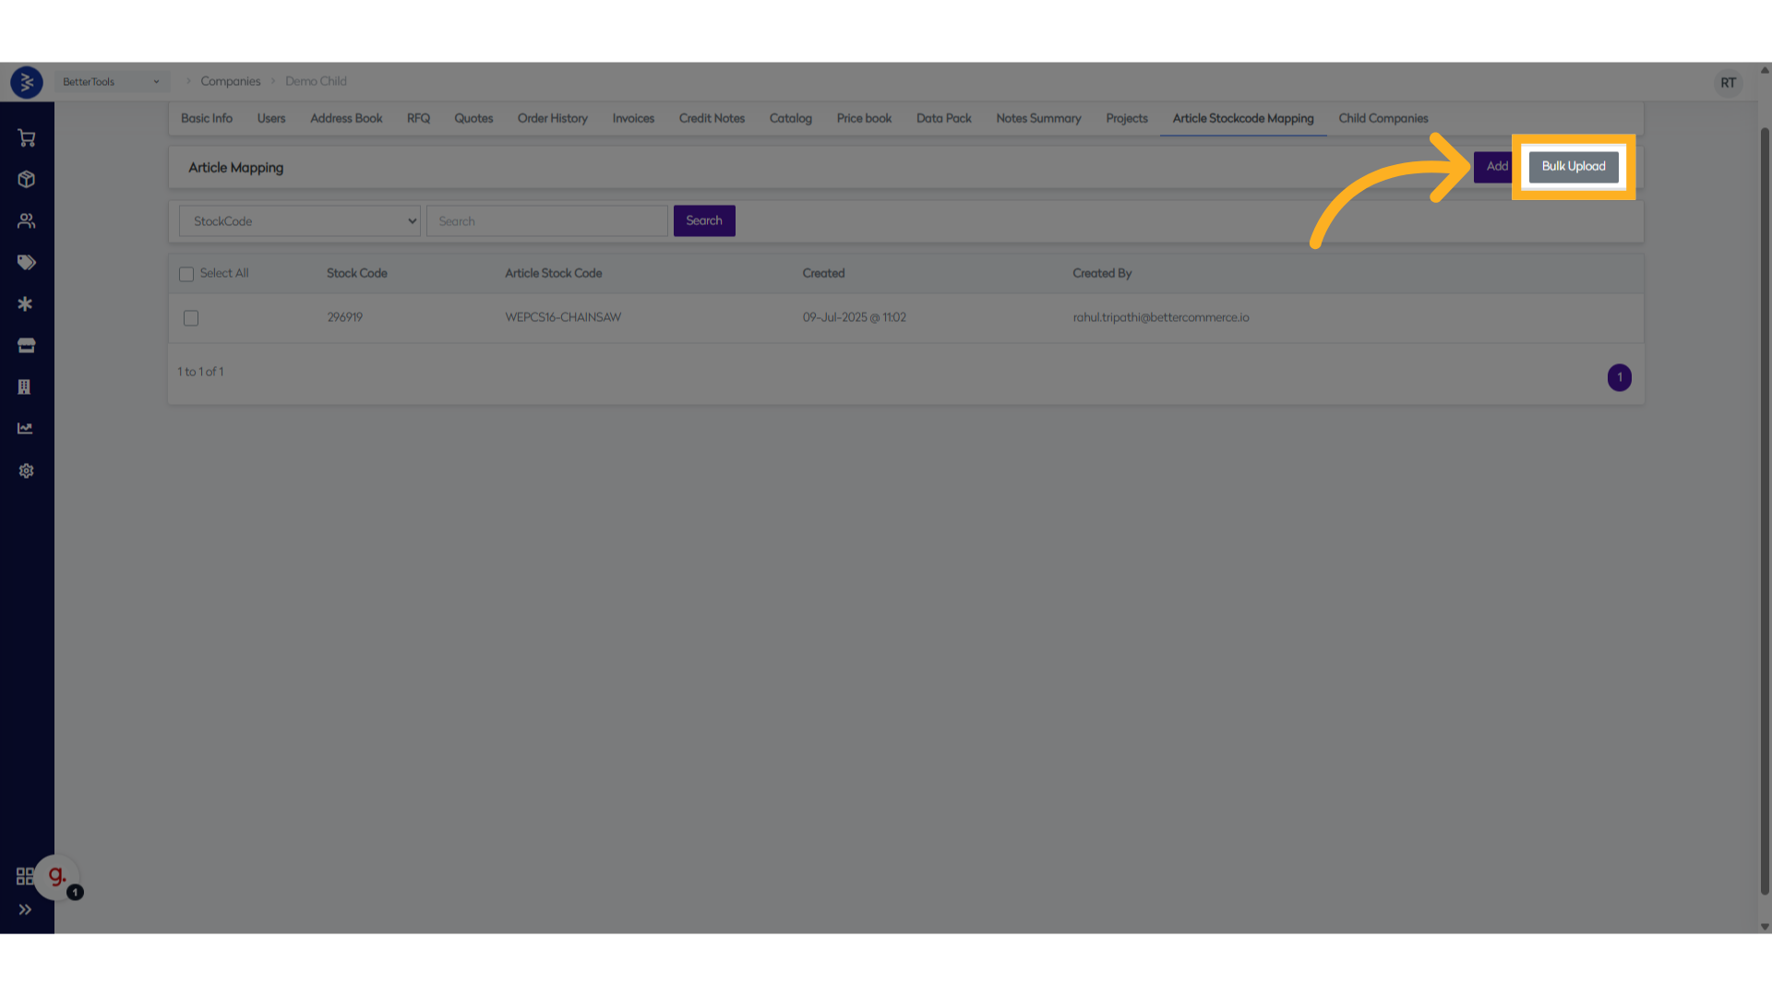
Task: Switch to the Price book tab
Action: point(864,118)
